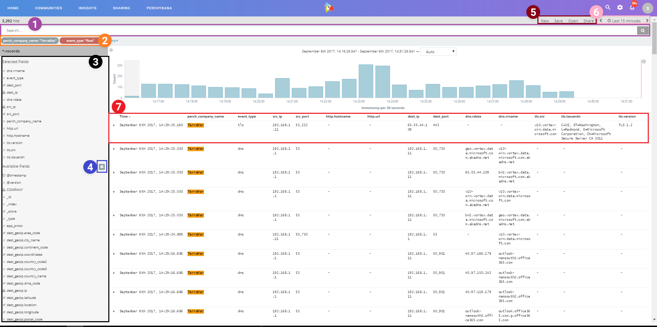Screen dimensions: 657x327
Task: Step time range forward with right chevron
Action: 647,21
